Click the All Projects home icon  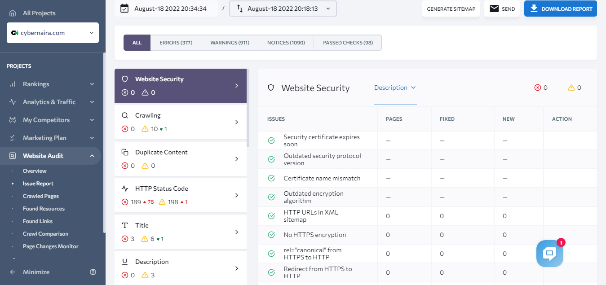click(x=13, y=13)
